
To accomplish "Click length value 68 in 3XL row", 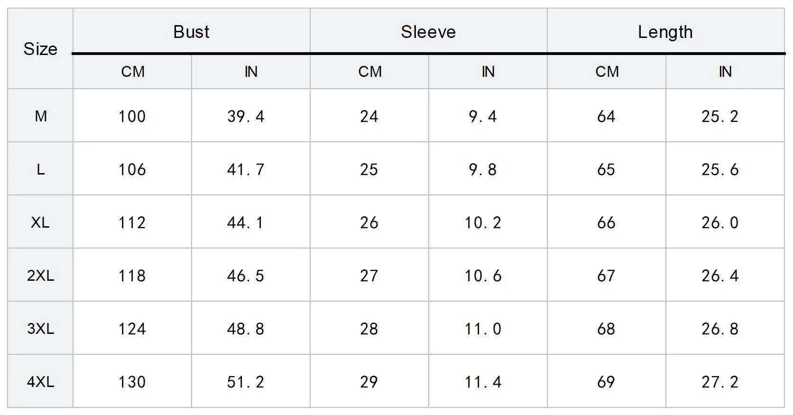I will (606, 329).
